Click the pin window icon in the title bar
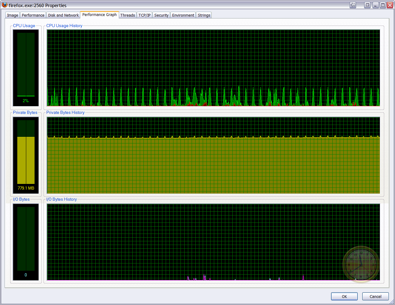 (x=353, y=5)
